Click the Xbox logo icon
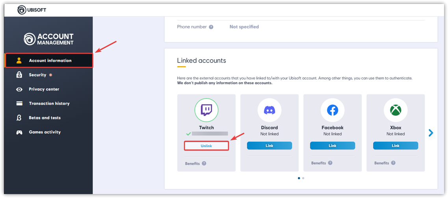This screenshot has width=448, height=198. click(x=396, y=110)
